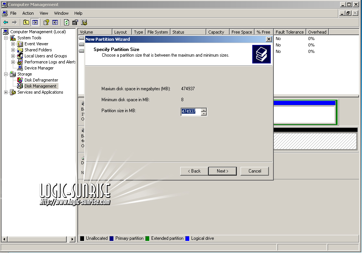Click the Capacity column header
Viewport: 362px width, 253px height.
[216, 32]
